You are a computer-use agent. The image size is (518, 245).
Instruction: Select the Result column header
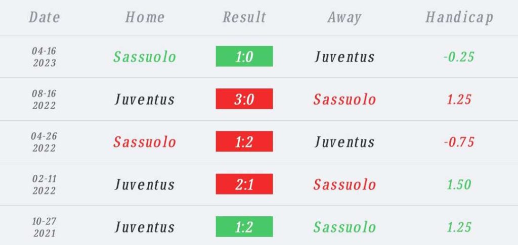244,17
